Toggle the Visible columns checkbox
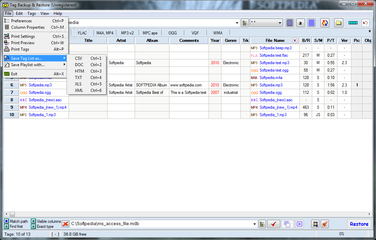Viewport: 376px width, 240px height. tap(33, 221)
